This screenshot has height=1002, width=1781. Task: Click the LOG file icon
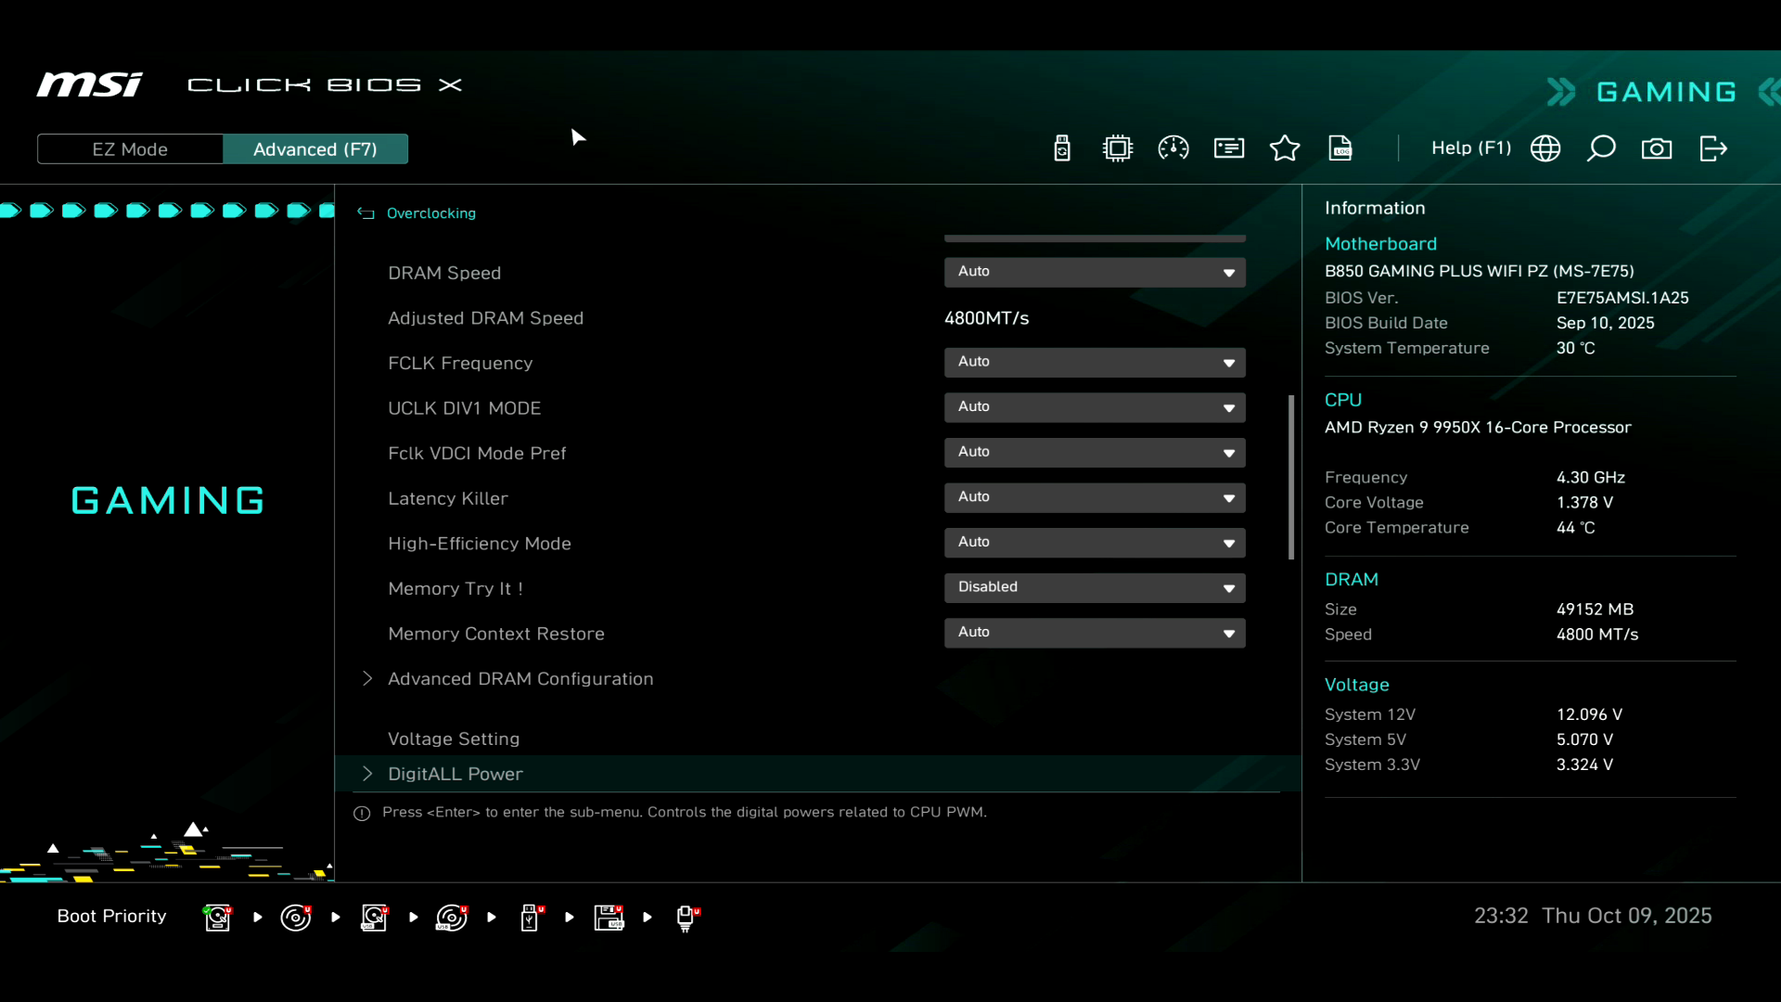click(1340, 148)
